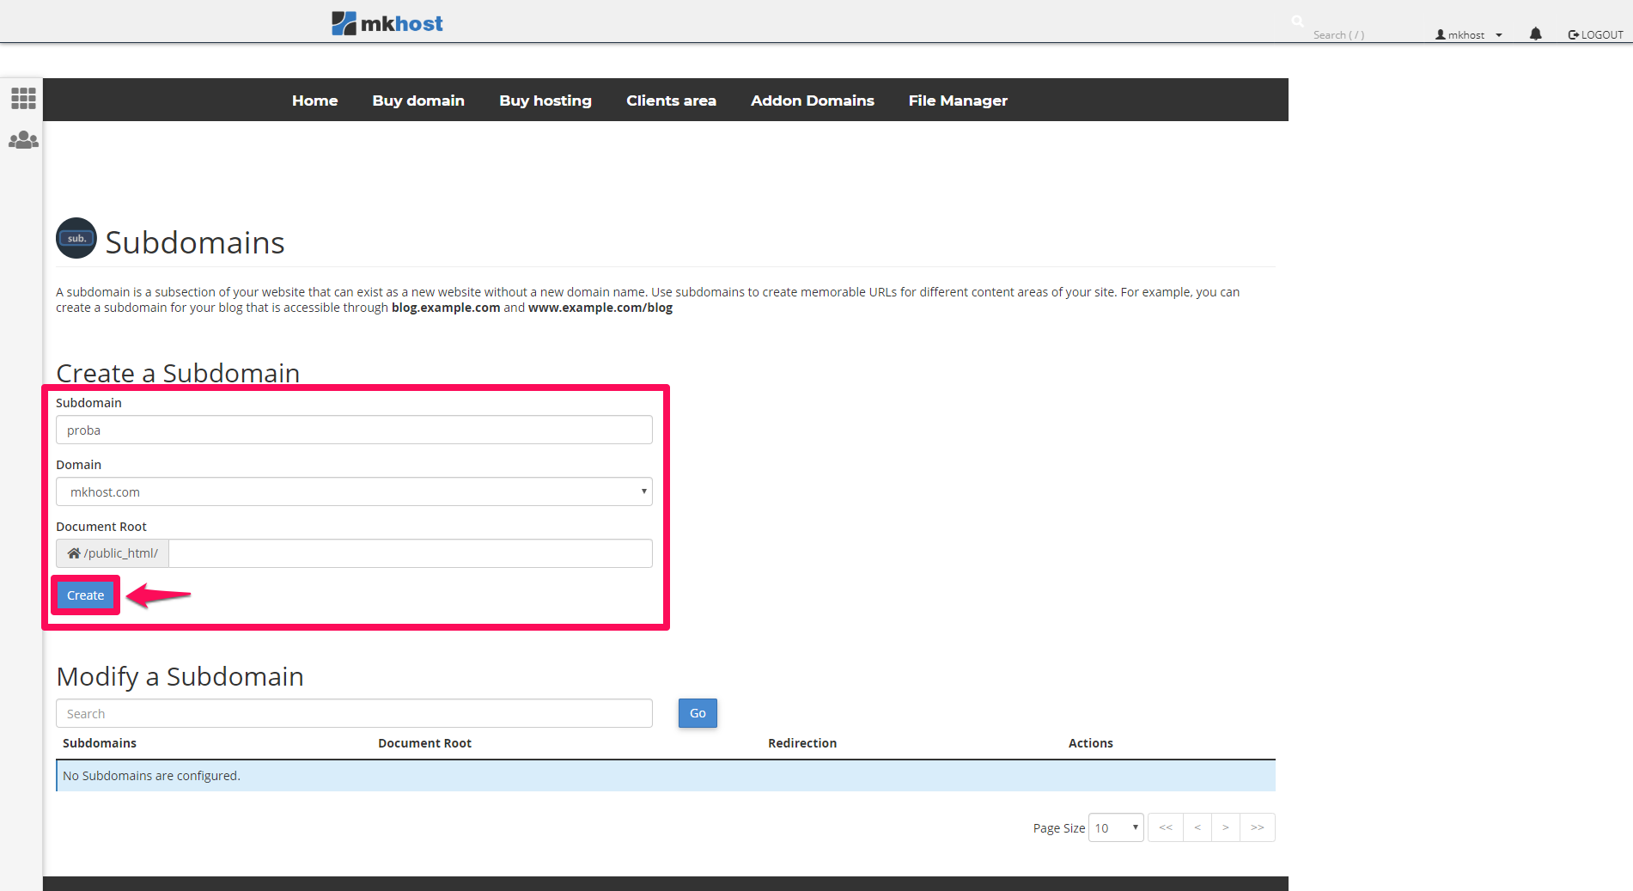Expand the mkhost user account menu
The image size is (1633, 891).
click(1468, 35)
